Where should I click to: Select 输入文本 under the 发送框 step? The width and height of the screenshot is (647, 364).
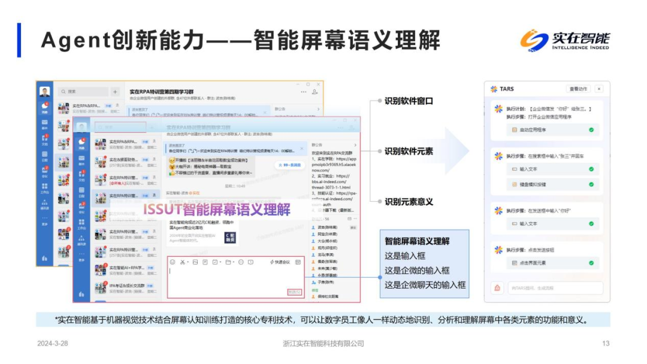tap(552, 224)
